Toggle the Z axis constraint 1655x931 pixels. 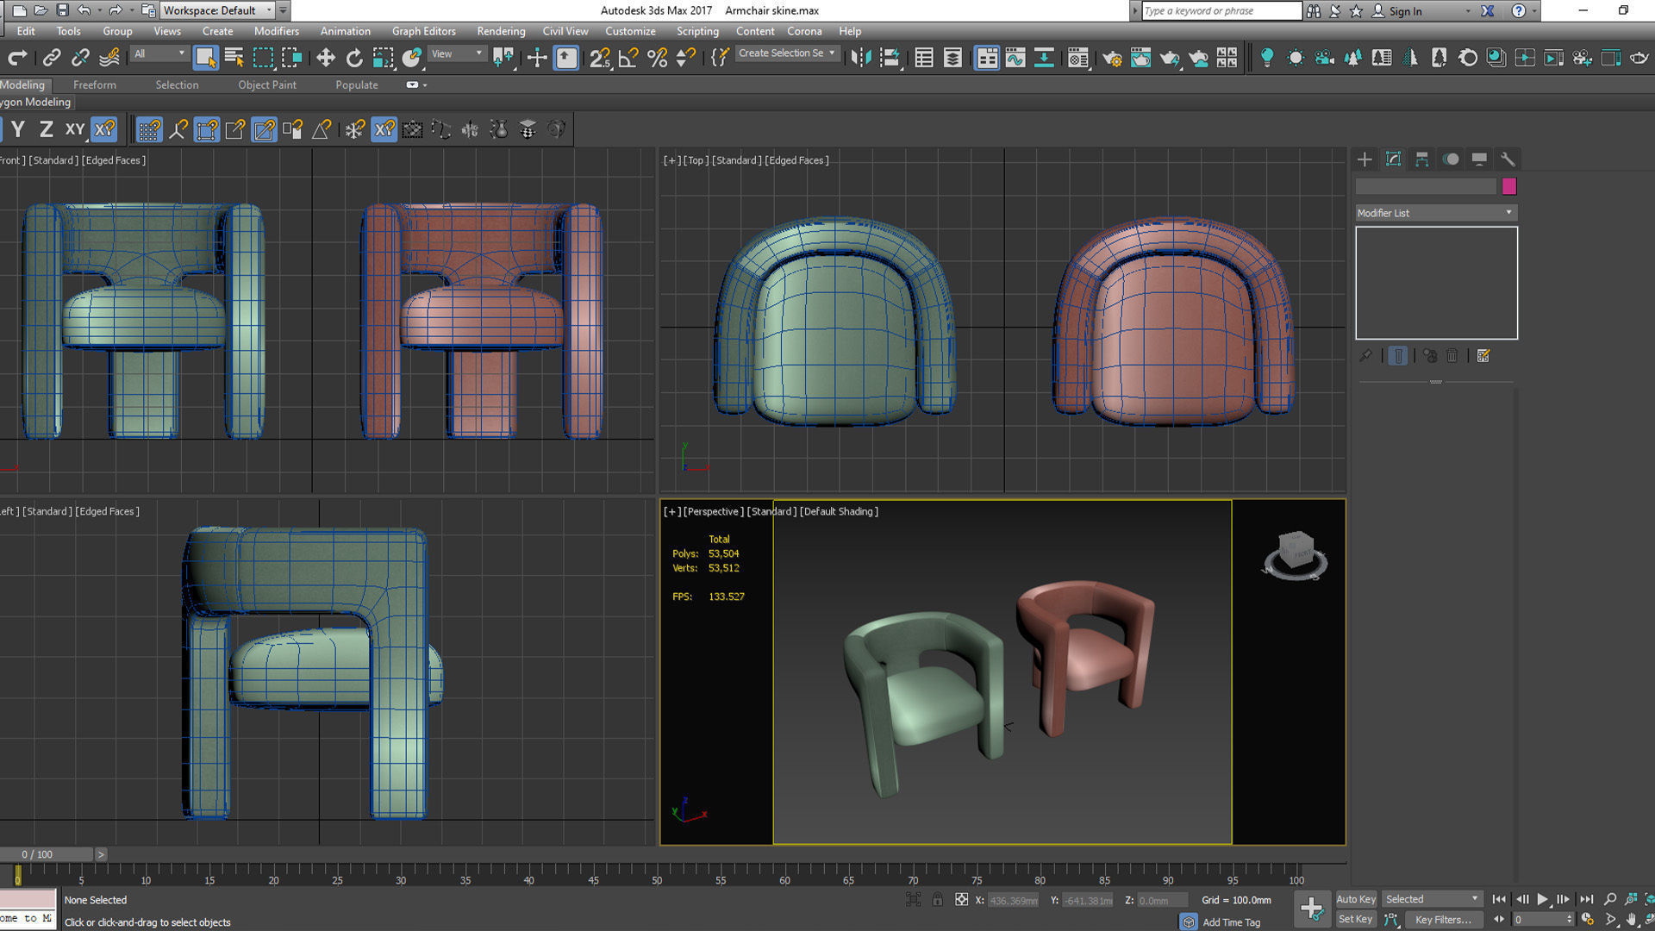[x=47, y=129]
